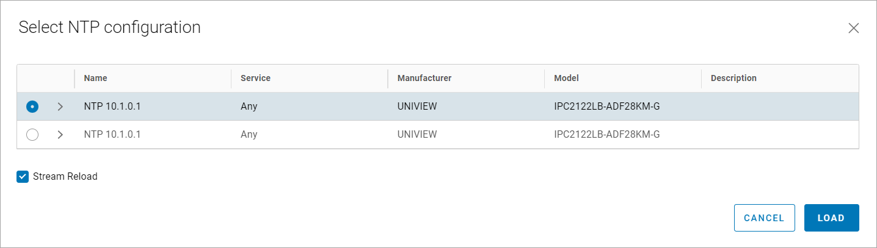The image size is (877, 248).
Task: Sort by the Description column header
Action: (x=733, y=78)
